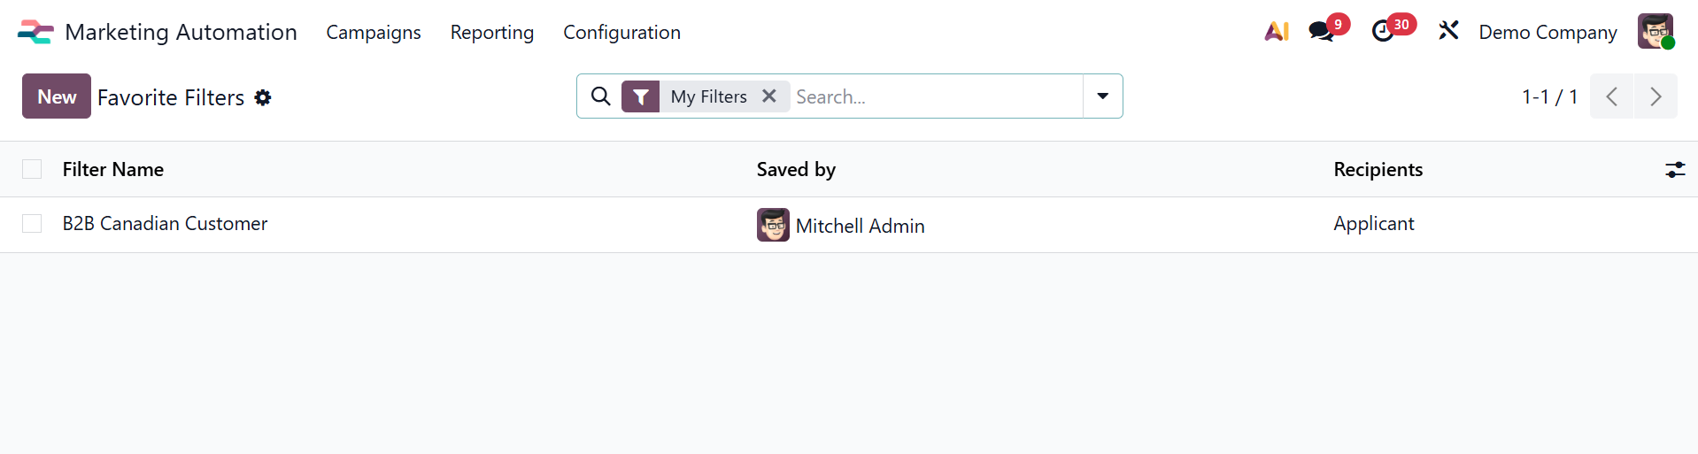The width and height of the screenshot is (1698, 454).
Task: Open optional columns adjust icon
Action: coord(1675,170)
